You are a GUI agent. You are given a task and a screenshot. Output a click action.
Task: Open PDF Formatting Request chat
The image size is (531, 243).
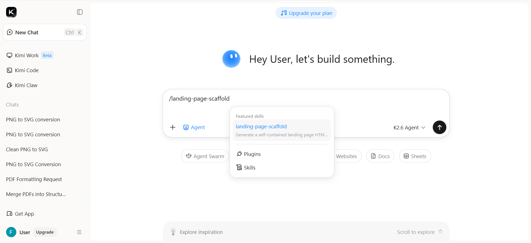34,179
